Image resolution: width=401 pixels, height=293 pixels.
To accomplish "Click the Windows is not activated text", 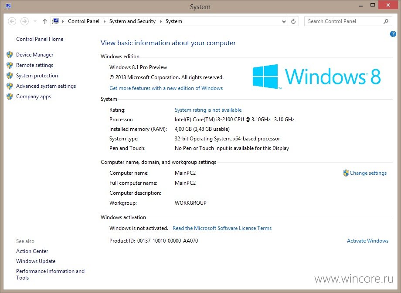I will 139,228.
